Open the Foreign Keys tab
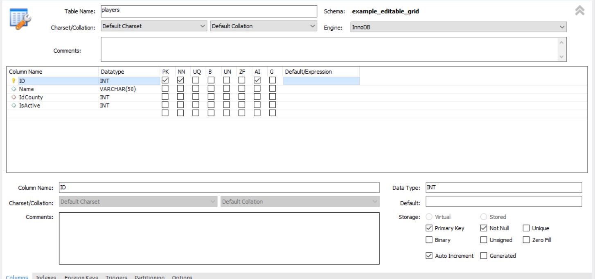 point(81,277)
